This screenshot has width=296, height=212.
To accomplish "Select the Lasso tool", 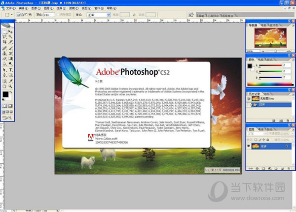I will point(5,37).
